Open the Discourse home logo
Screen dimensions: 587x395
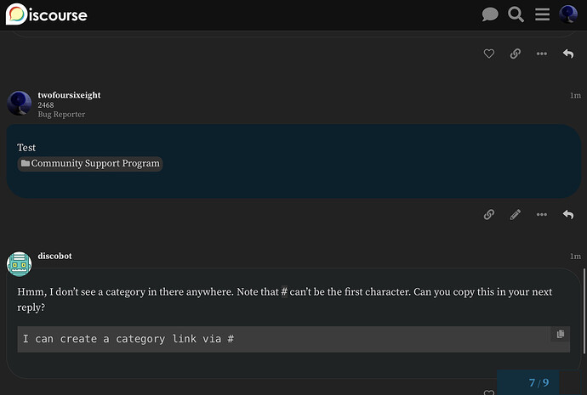click(x=47, y=14)
